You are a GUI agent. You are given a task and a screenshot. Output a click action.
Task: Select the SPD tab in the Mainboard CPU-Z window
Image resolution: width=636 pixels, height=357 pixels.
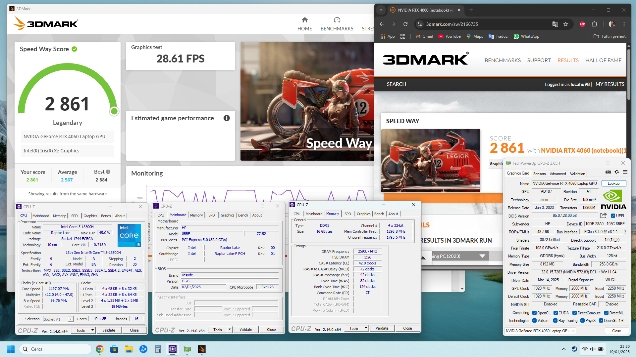(211, 215)
